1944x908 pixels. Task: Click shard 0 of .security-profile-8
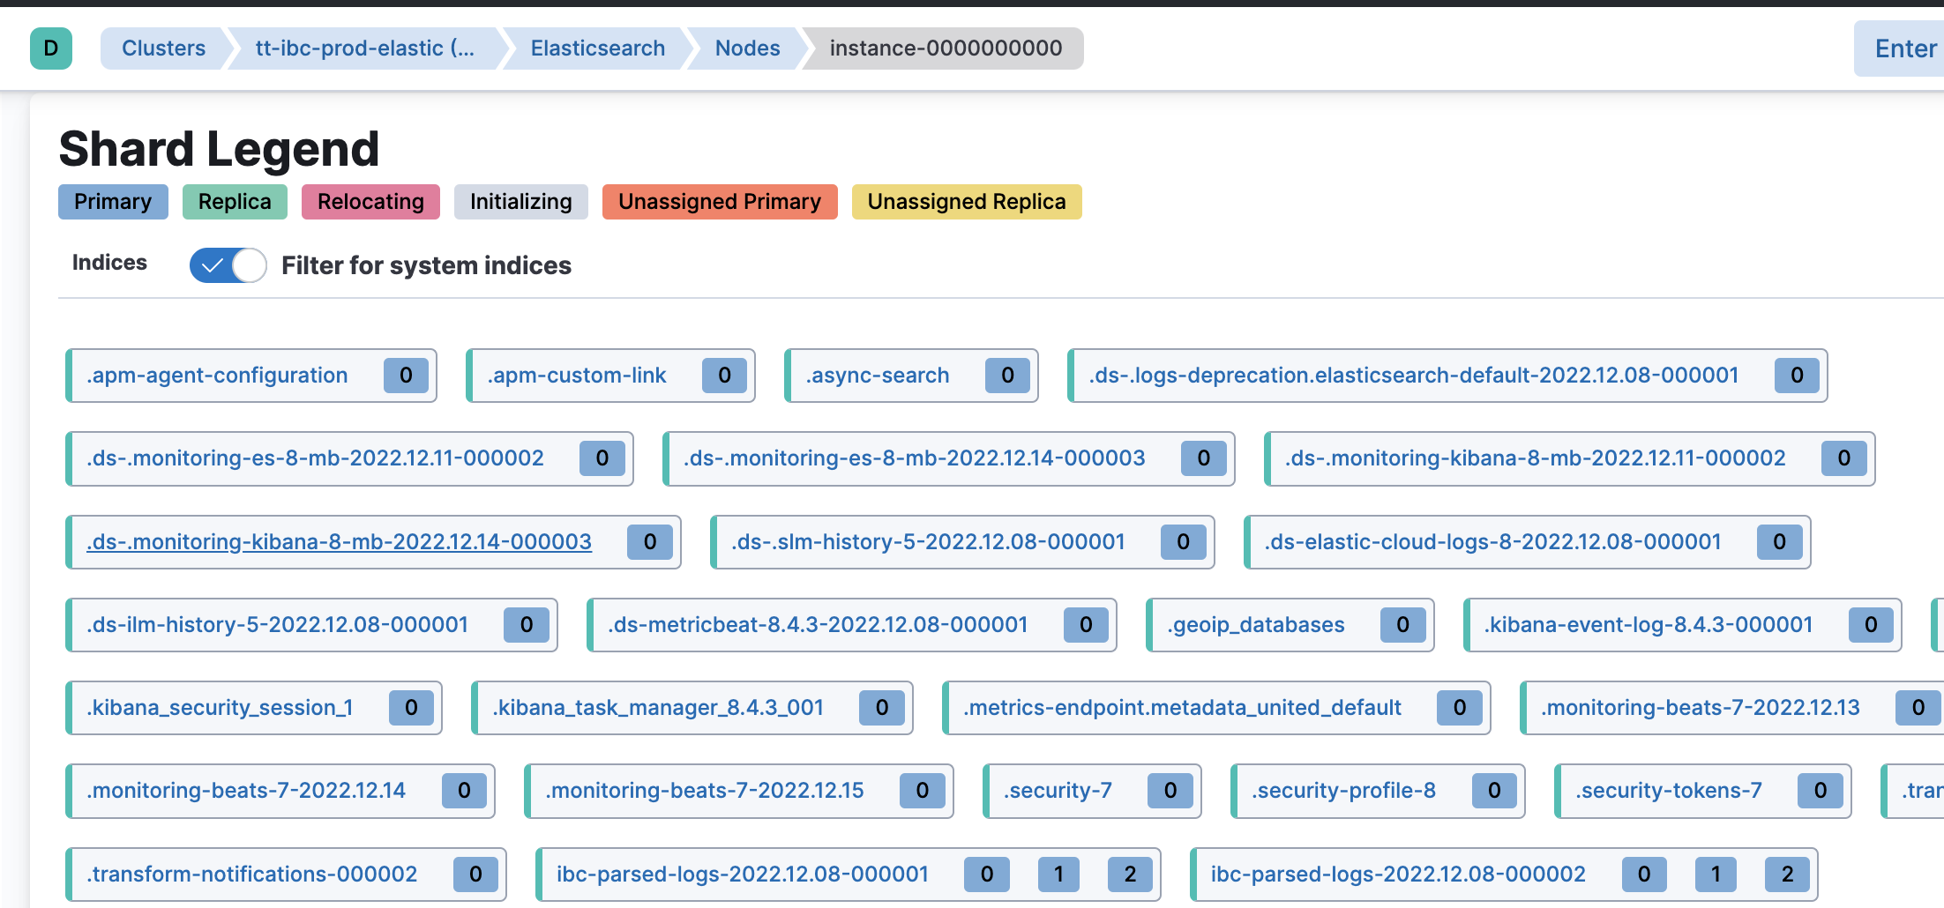[x=1494, y=791]
